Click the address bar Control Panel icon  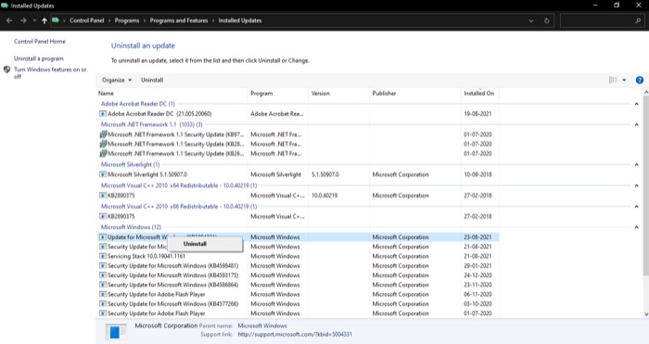point(56,20)
